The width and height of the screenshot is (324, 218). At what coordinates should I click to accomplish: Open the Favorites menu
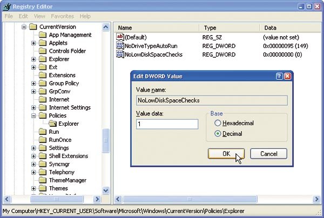click(x=62, y=16)
